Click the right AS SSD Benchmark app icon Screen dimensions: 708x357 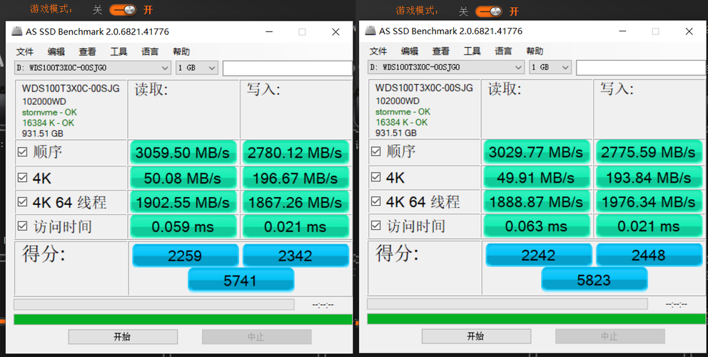370,31
